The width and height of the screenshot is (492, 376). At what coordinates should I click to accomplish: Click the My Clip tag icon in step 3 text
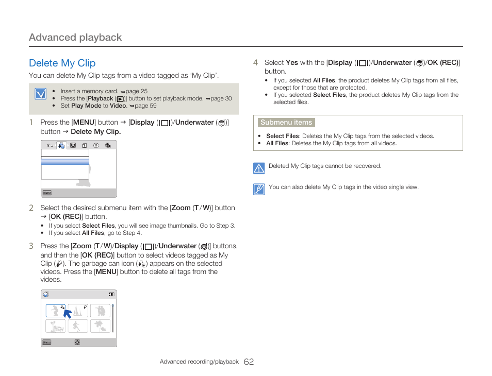coord(59,264)
